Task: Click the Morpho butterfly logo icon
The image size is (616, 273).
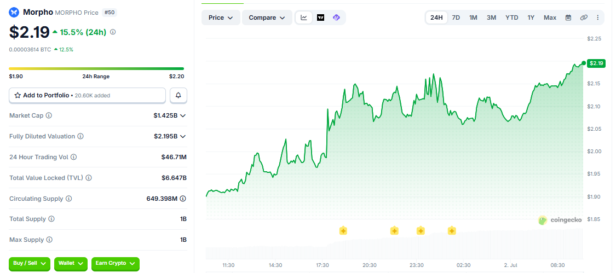Action: [x=14, y=13]
